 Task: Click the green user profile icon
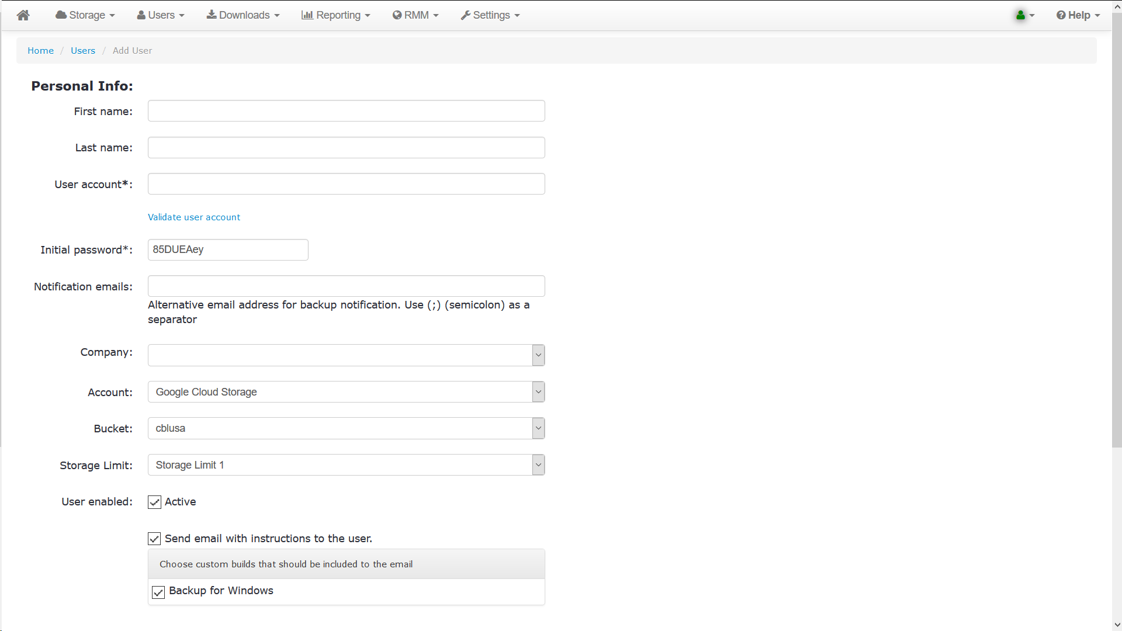(1020, 15)
